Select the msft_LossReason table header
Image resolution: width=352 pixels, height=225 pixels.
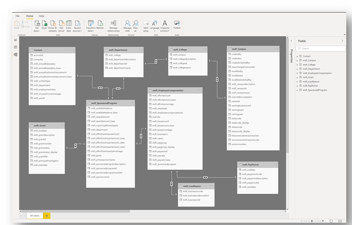click(x=196, y=186)
